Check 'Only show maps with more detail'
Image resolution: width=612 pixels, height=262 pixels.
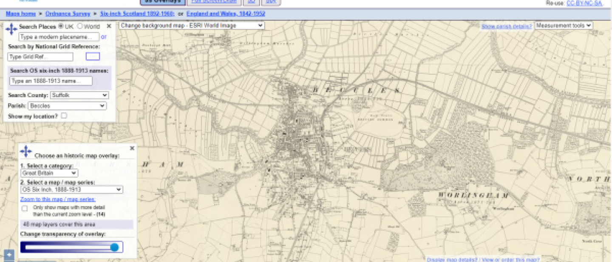coord(24,208)
